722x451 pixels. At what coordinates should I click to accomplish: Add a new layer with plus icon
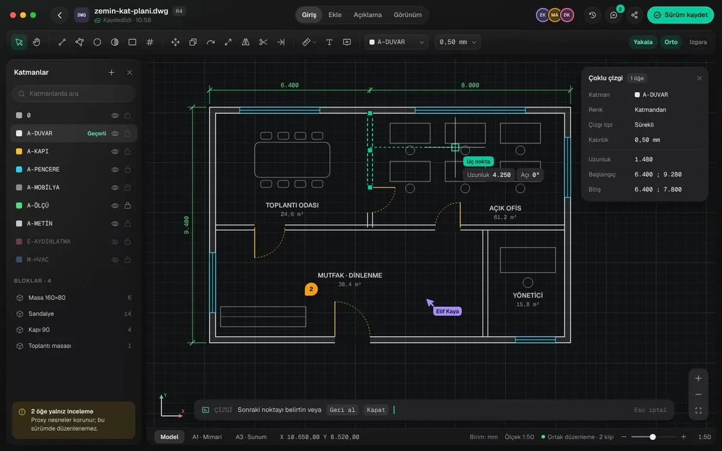tap(111, 72)
